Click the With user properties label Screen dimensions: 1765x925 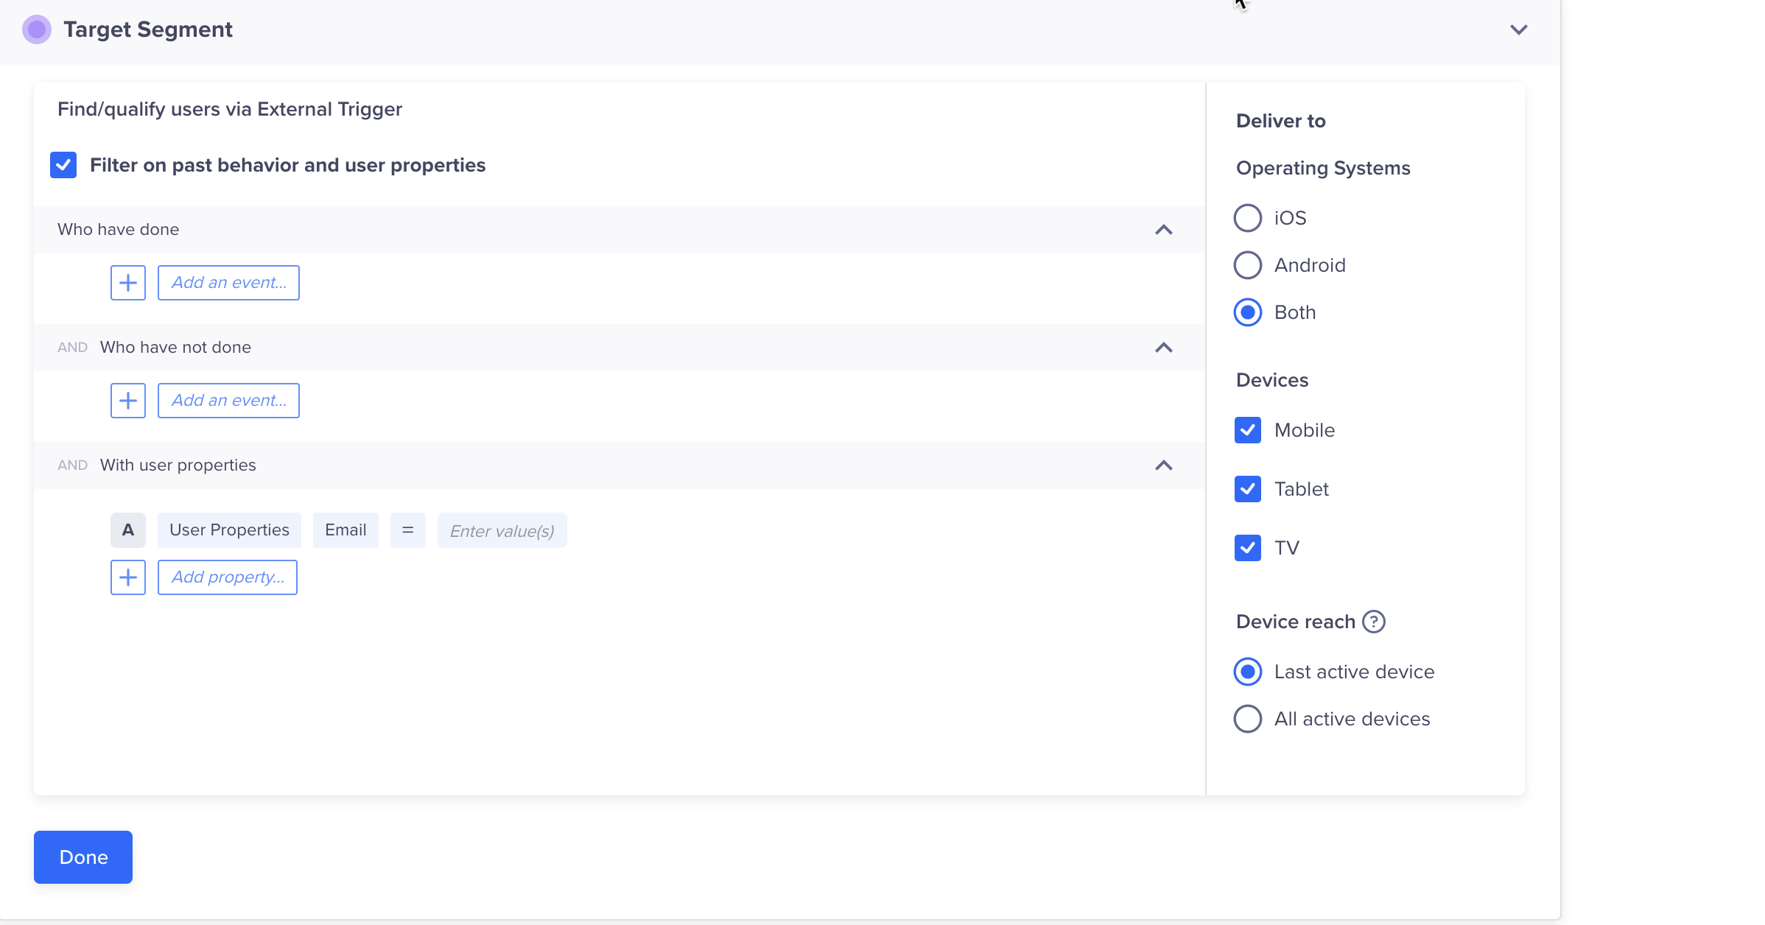tap(178, 465)
